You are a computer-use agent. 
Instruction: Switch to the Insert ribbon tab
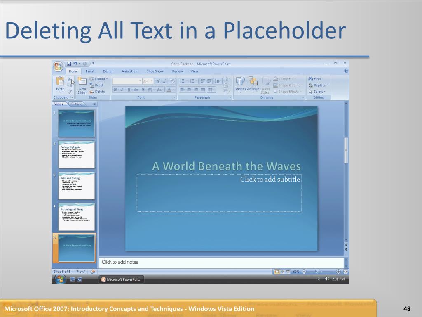(x=90, y=71)
